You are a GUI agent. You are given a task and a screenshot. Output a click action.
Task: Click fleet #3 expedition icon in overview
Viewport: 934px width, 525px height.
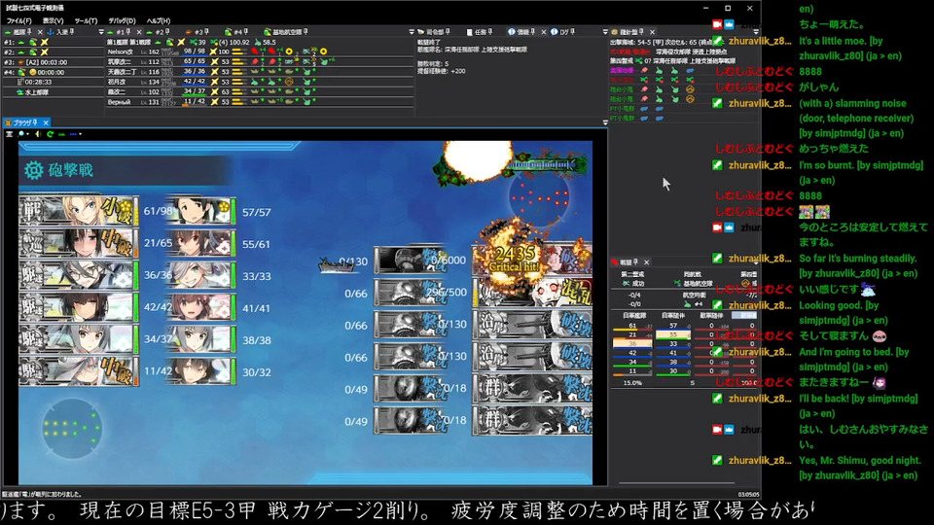click(20, 62)
